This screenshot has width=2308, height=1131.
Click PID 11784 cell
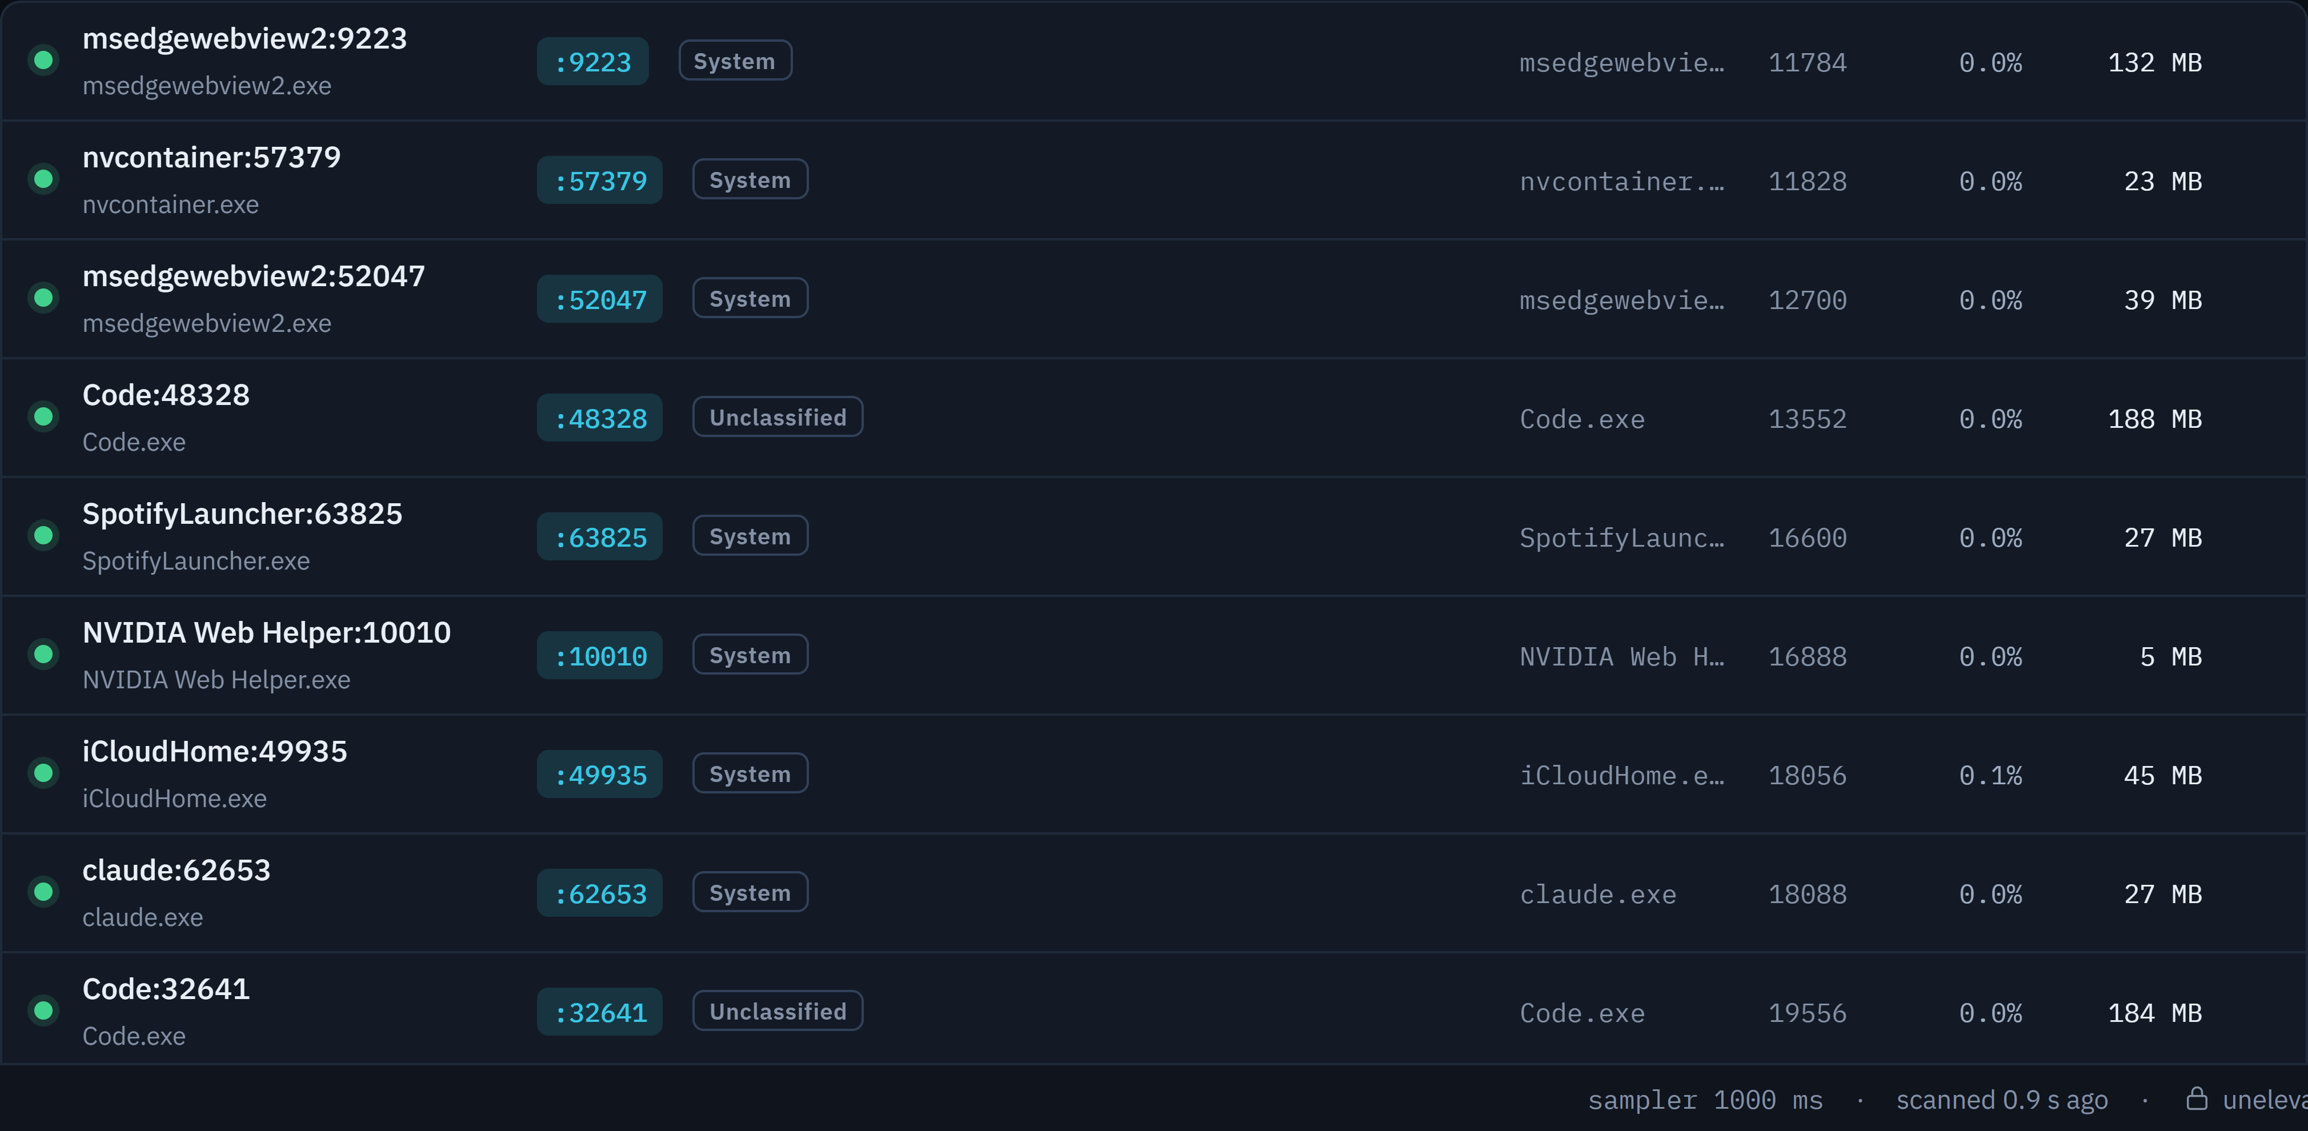click(x=1807, y=63)
